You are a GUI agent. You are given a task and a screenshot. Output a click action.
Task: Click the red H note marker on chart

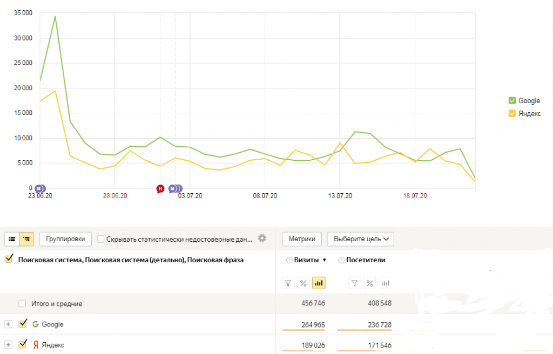160,189
